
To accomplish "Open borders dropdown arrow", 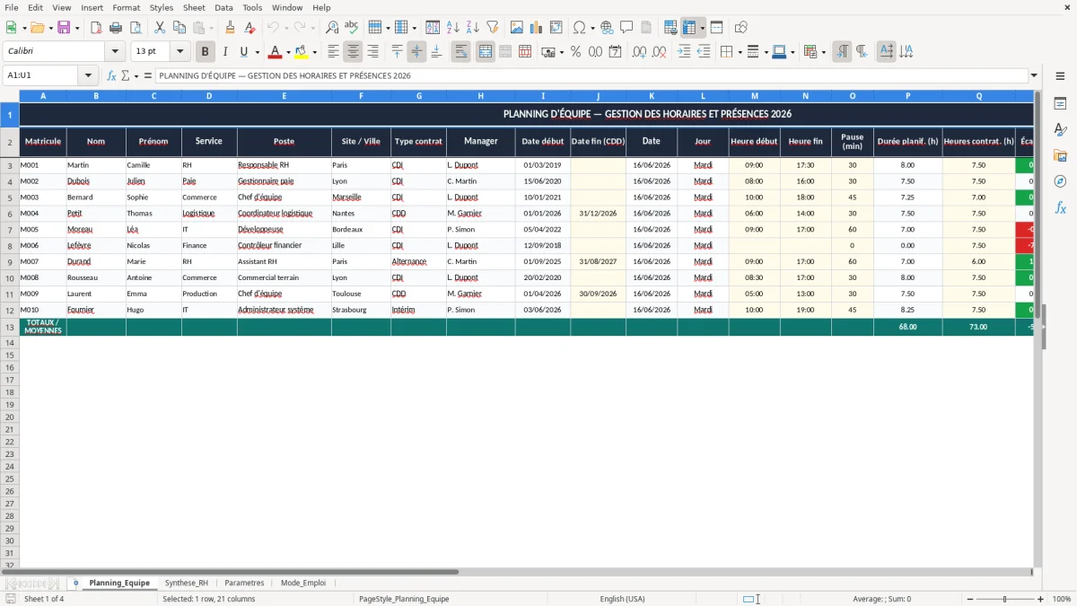I will click(740, 52).
